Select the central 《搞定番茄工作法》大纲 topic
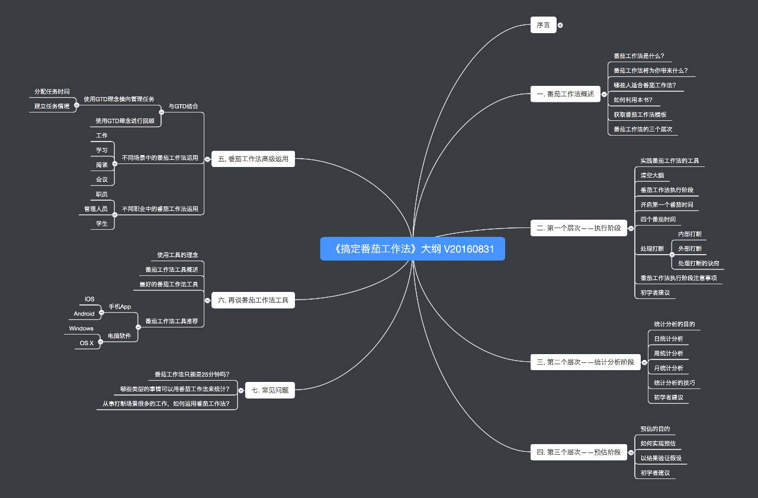This screenshot has height=498, width=758. 412,249
